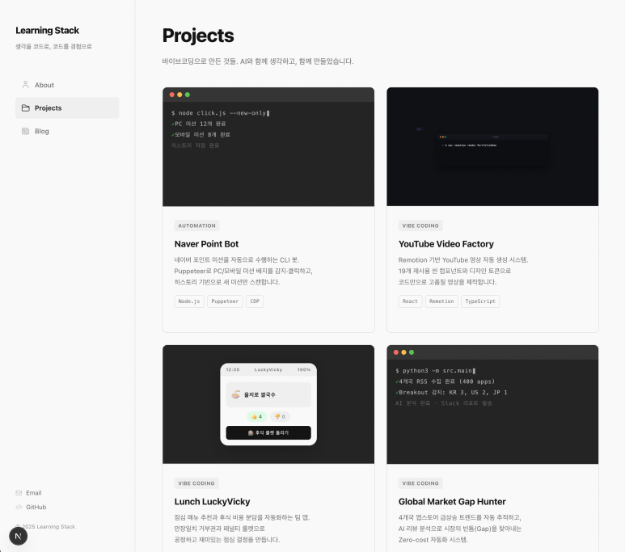Click the YouTube Video Factory preview image
The image size is (625, 552).
coord(492,147)
